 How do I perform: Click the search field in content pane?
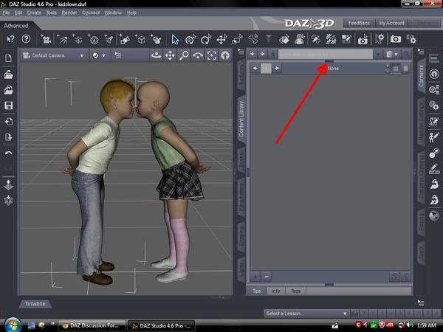click(x=325, y=54)
